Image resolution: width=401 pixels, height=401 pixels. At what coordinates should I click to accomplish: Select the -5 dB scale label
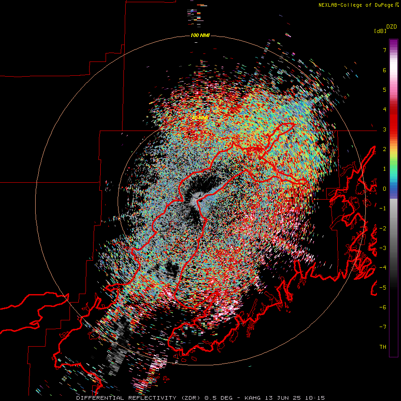[383, 288]
